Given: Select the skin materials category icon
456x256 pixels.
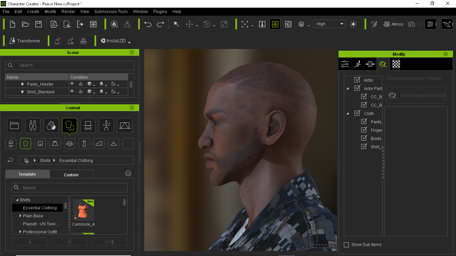Looking at the screenshot, I should click(51, 125).
